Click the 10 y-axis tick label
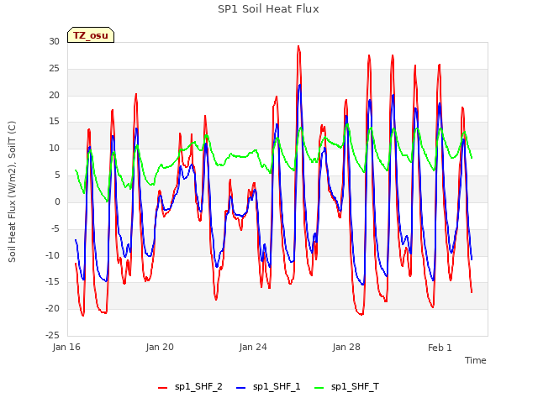 point(54,149)
